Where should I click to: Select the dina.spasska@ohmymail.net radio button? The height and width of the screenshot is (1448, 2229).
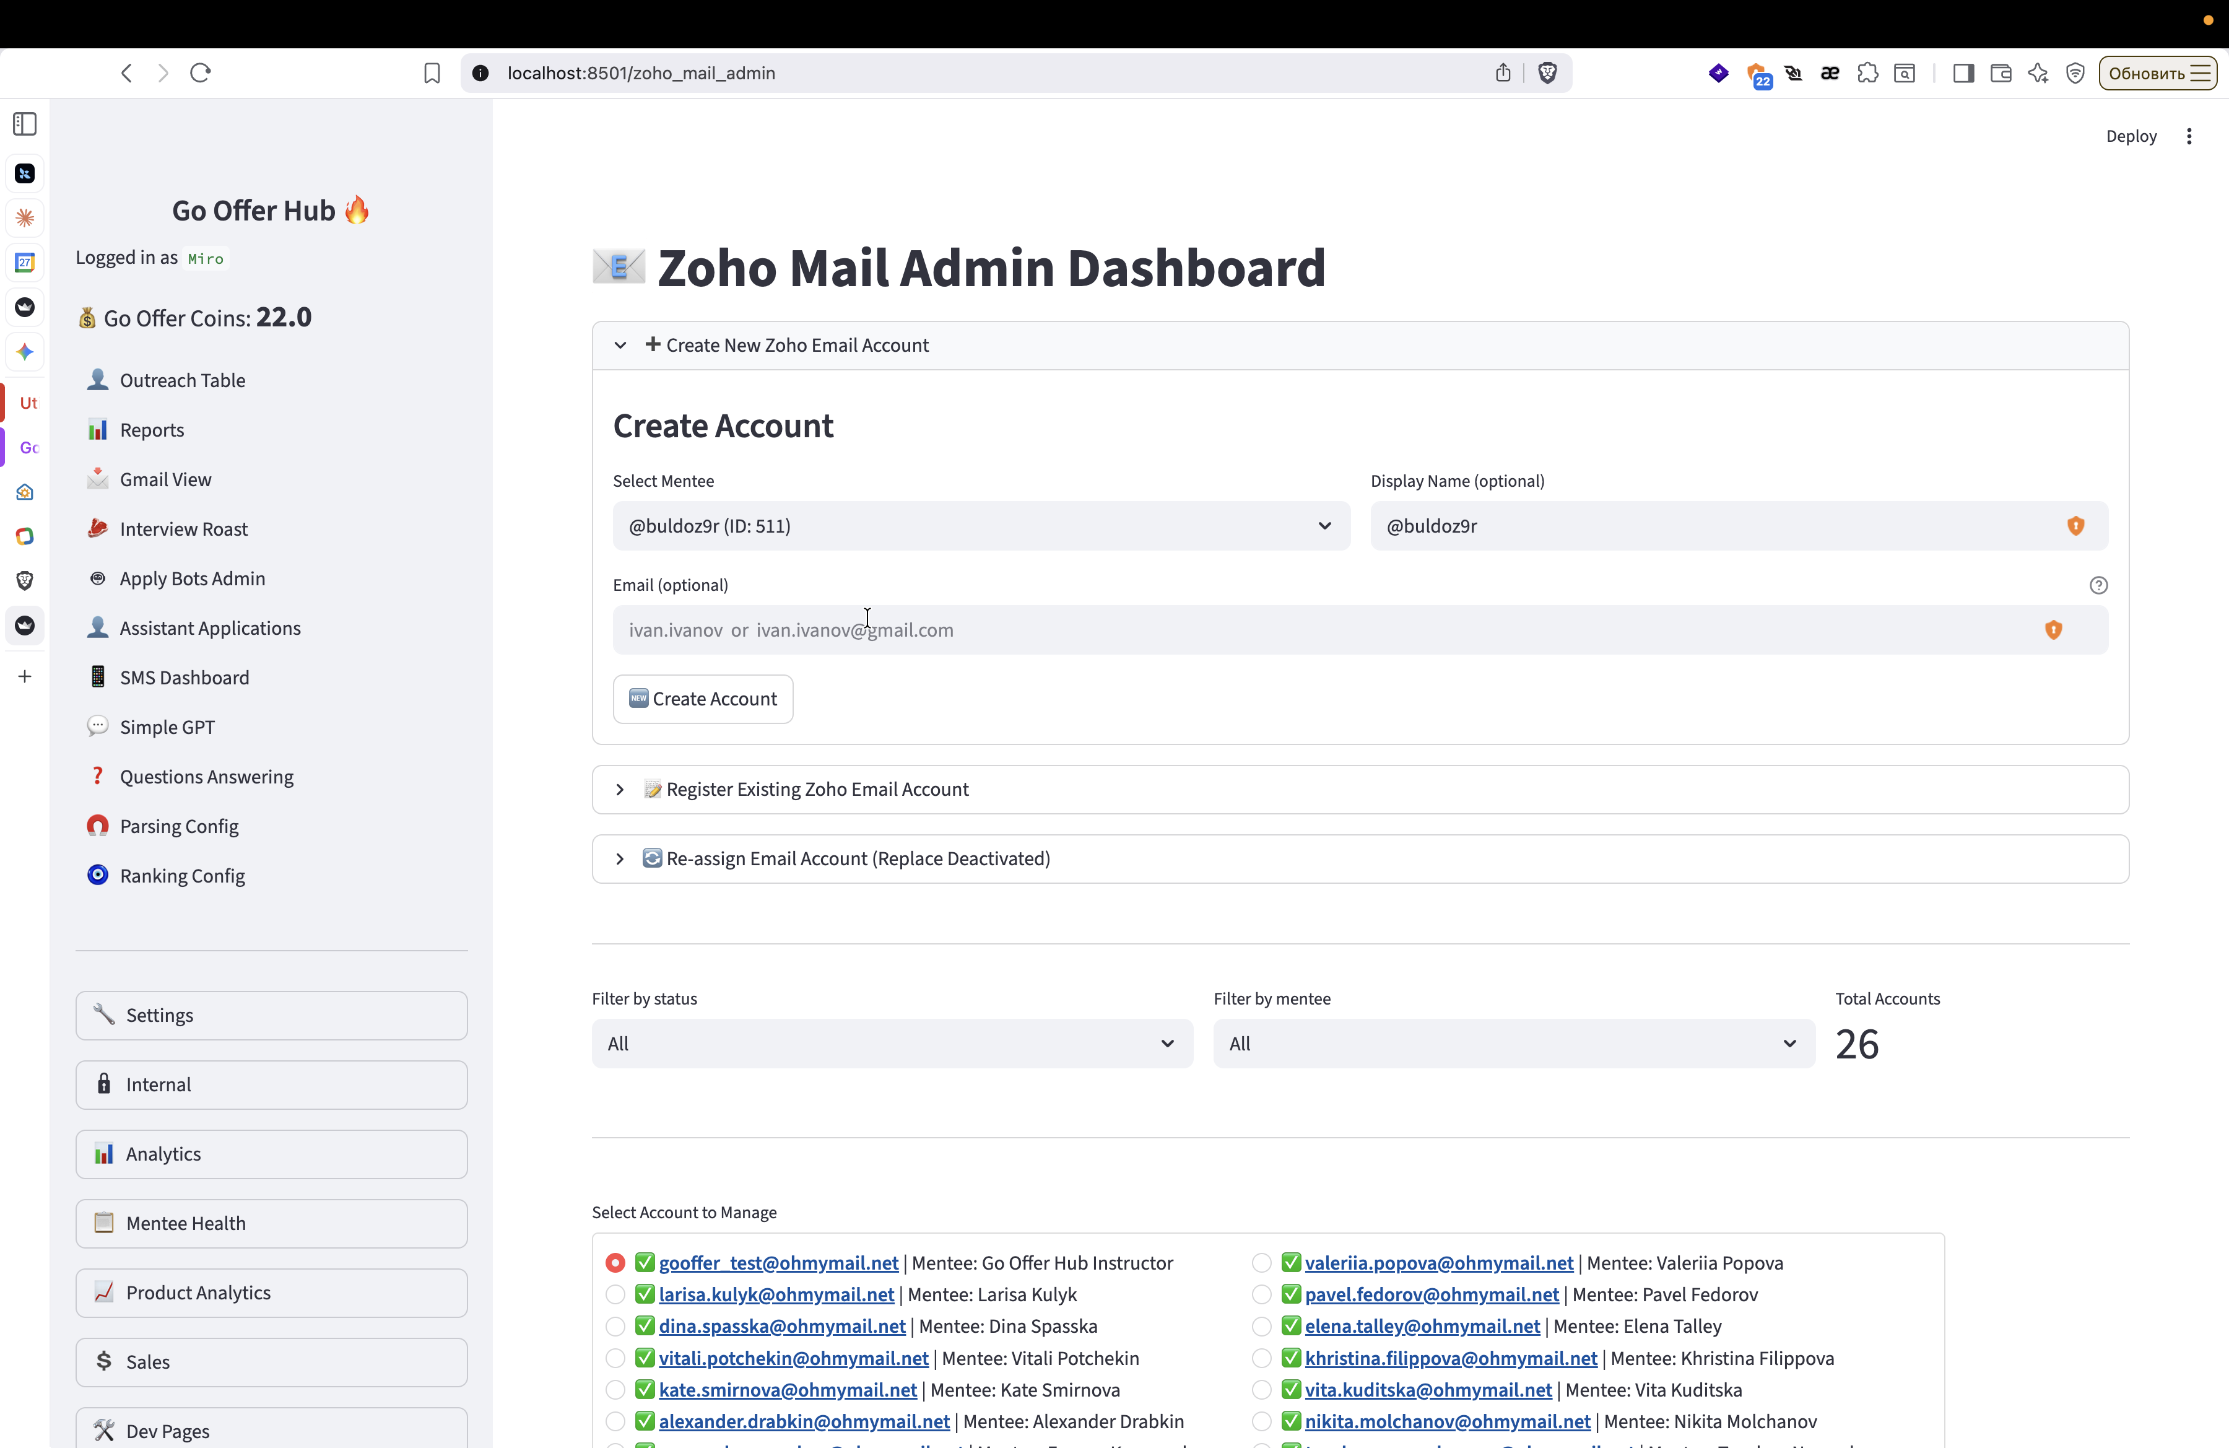[615, 1326]
